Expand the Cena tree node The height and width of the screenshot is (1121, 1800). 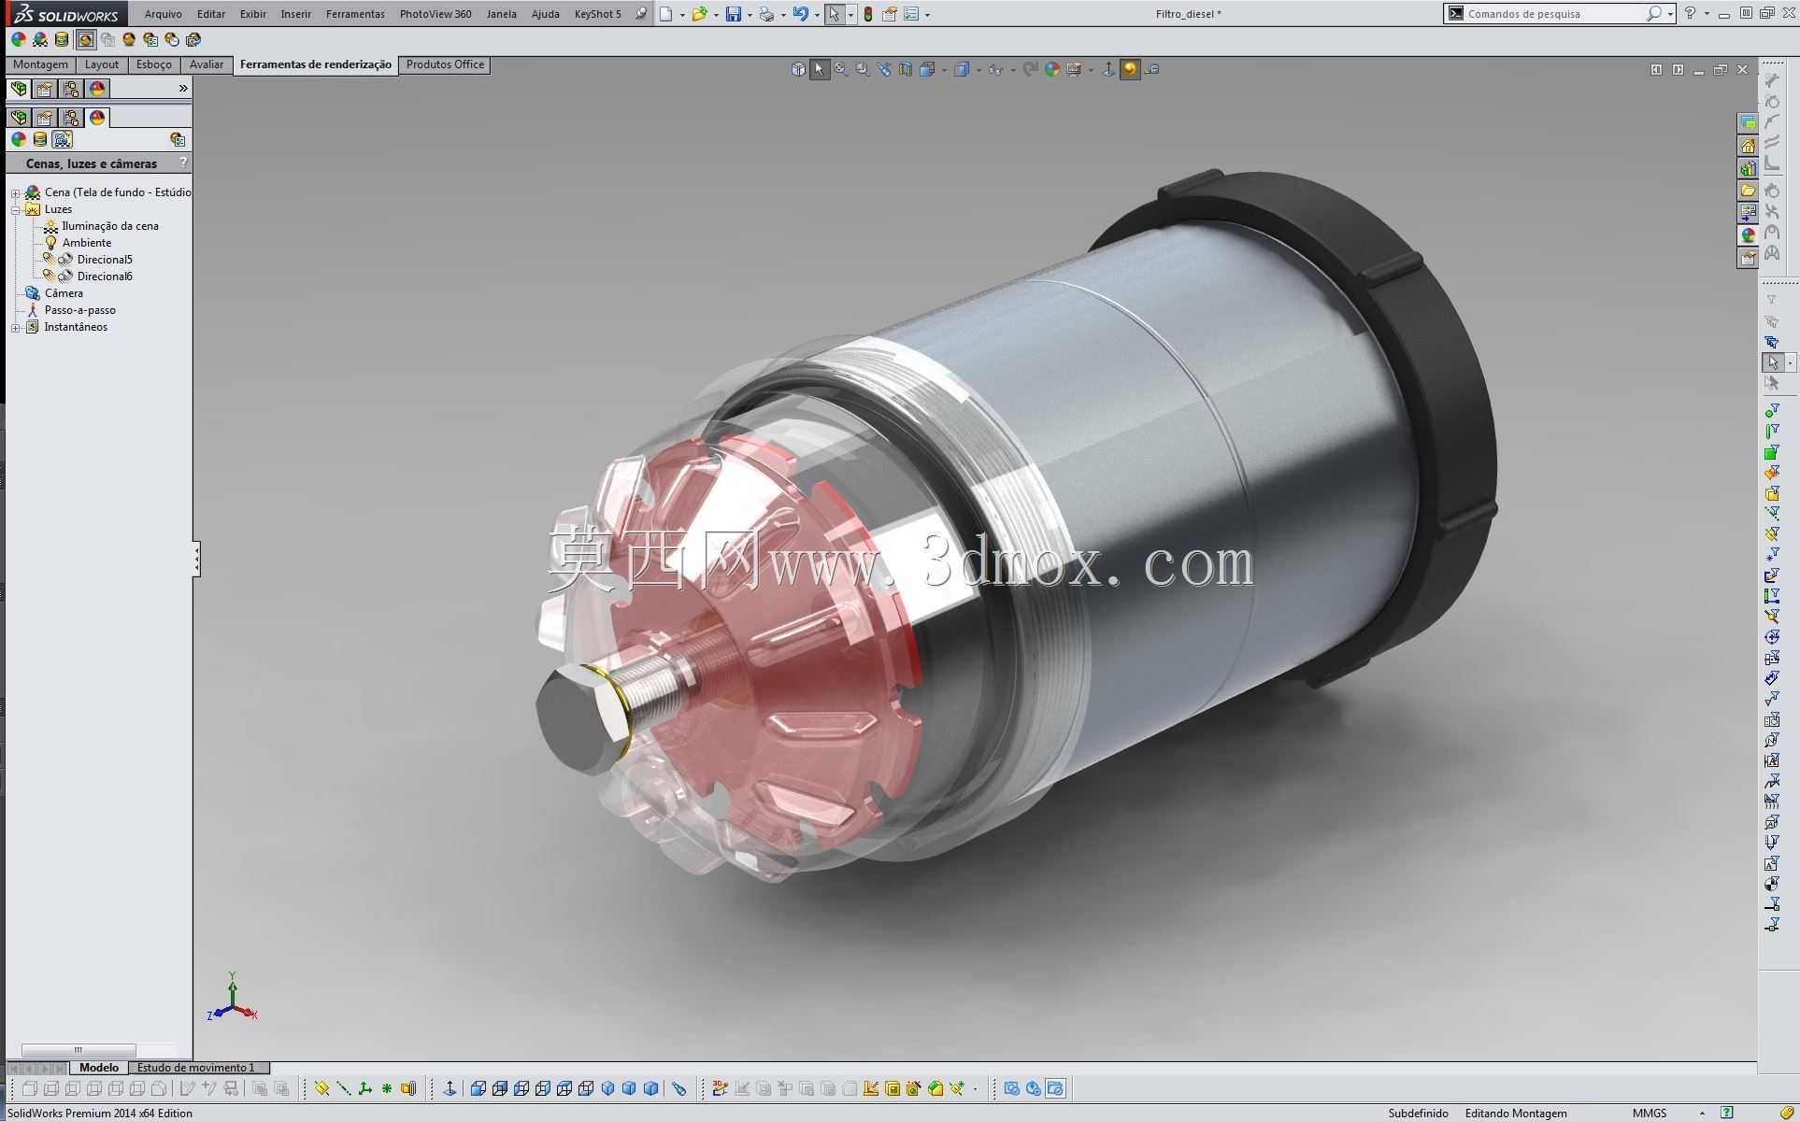pyautogui.click(x=15, y=193)
